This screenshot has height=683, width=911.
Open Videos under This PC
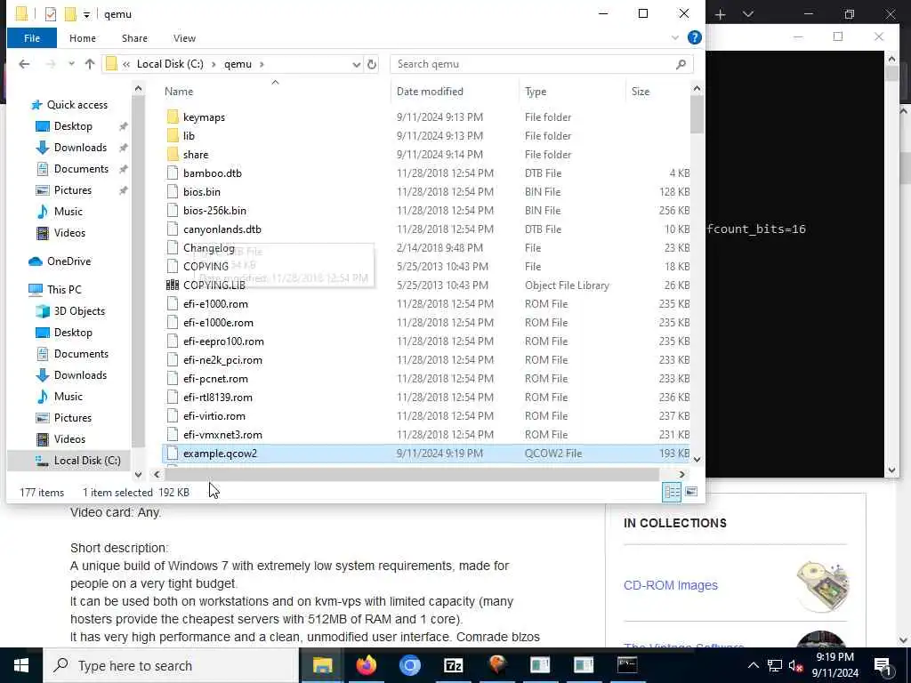[69, 439]
